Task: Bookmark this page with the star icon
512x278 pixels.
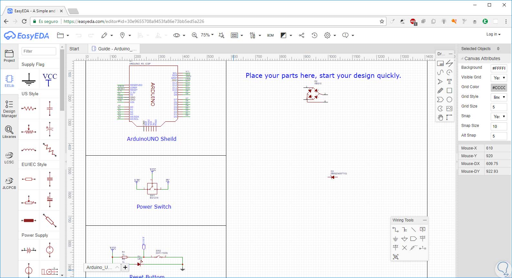Action: 382,21
